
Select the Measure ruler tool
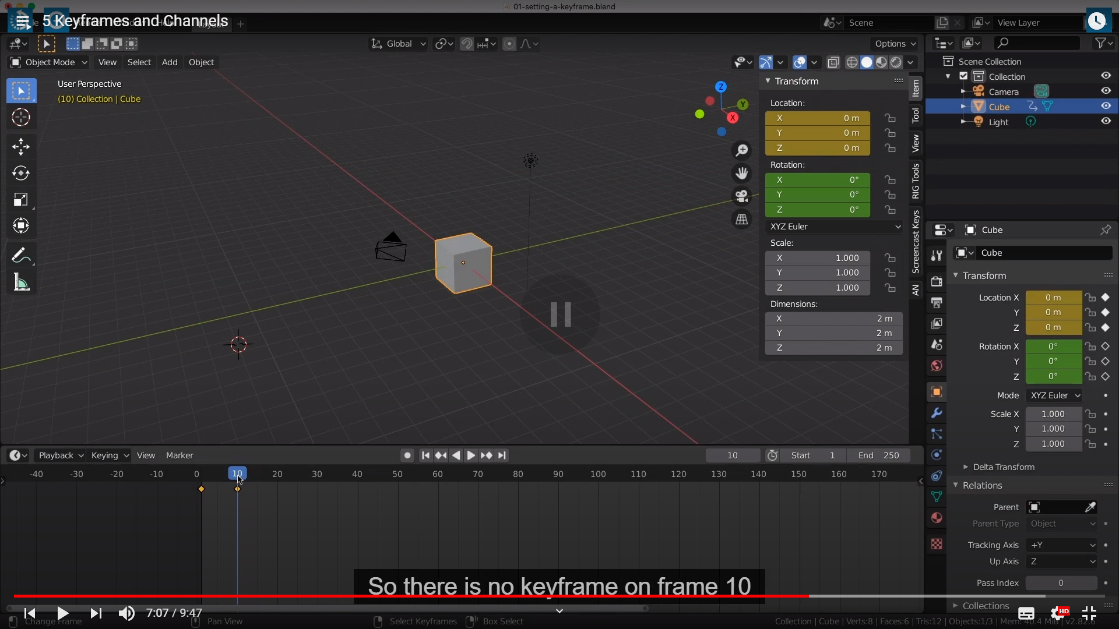point(21,283)
